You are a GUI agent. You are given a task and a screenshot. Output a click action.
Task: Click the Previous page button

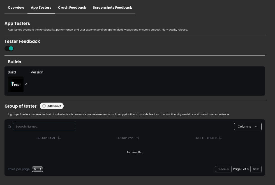[x=223, y=169]
